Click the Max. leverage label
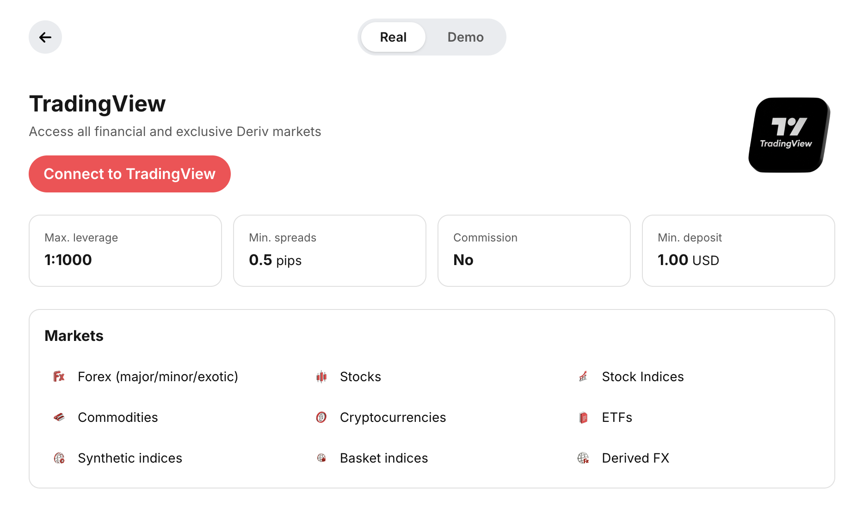Viewport: 863px width, 507px height. tap(81, 238)
